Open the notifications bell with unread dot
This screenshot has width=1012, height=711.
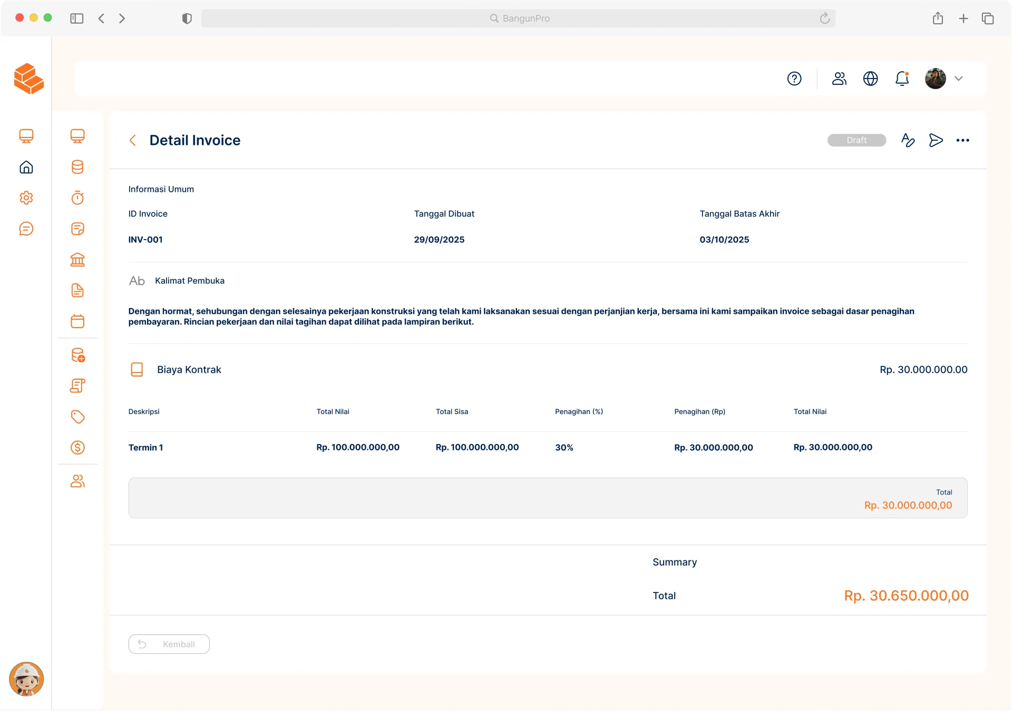point(902,78)
